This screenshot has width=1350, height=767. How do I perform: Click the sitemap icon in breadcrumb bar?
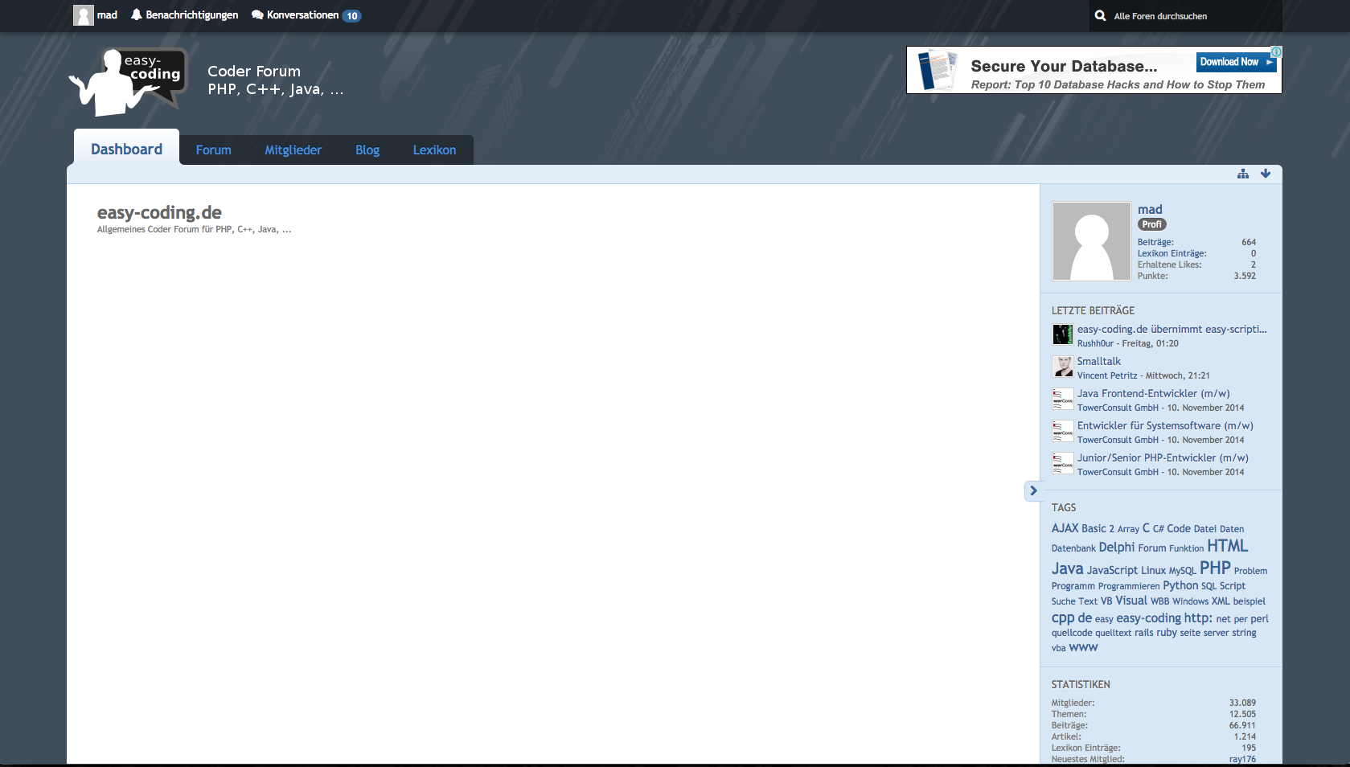click(1243, 174)
